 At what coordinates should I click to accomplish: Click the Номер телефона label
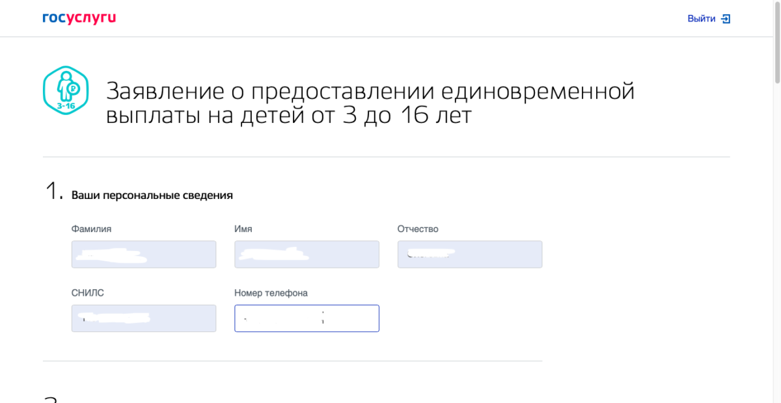point(271,293)
